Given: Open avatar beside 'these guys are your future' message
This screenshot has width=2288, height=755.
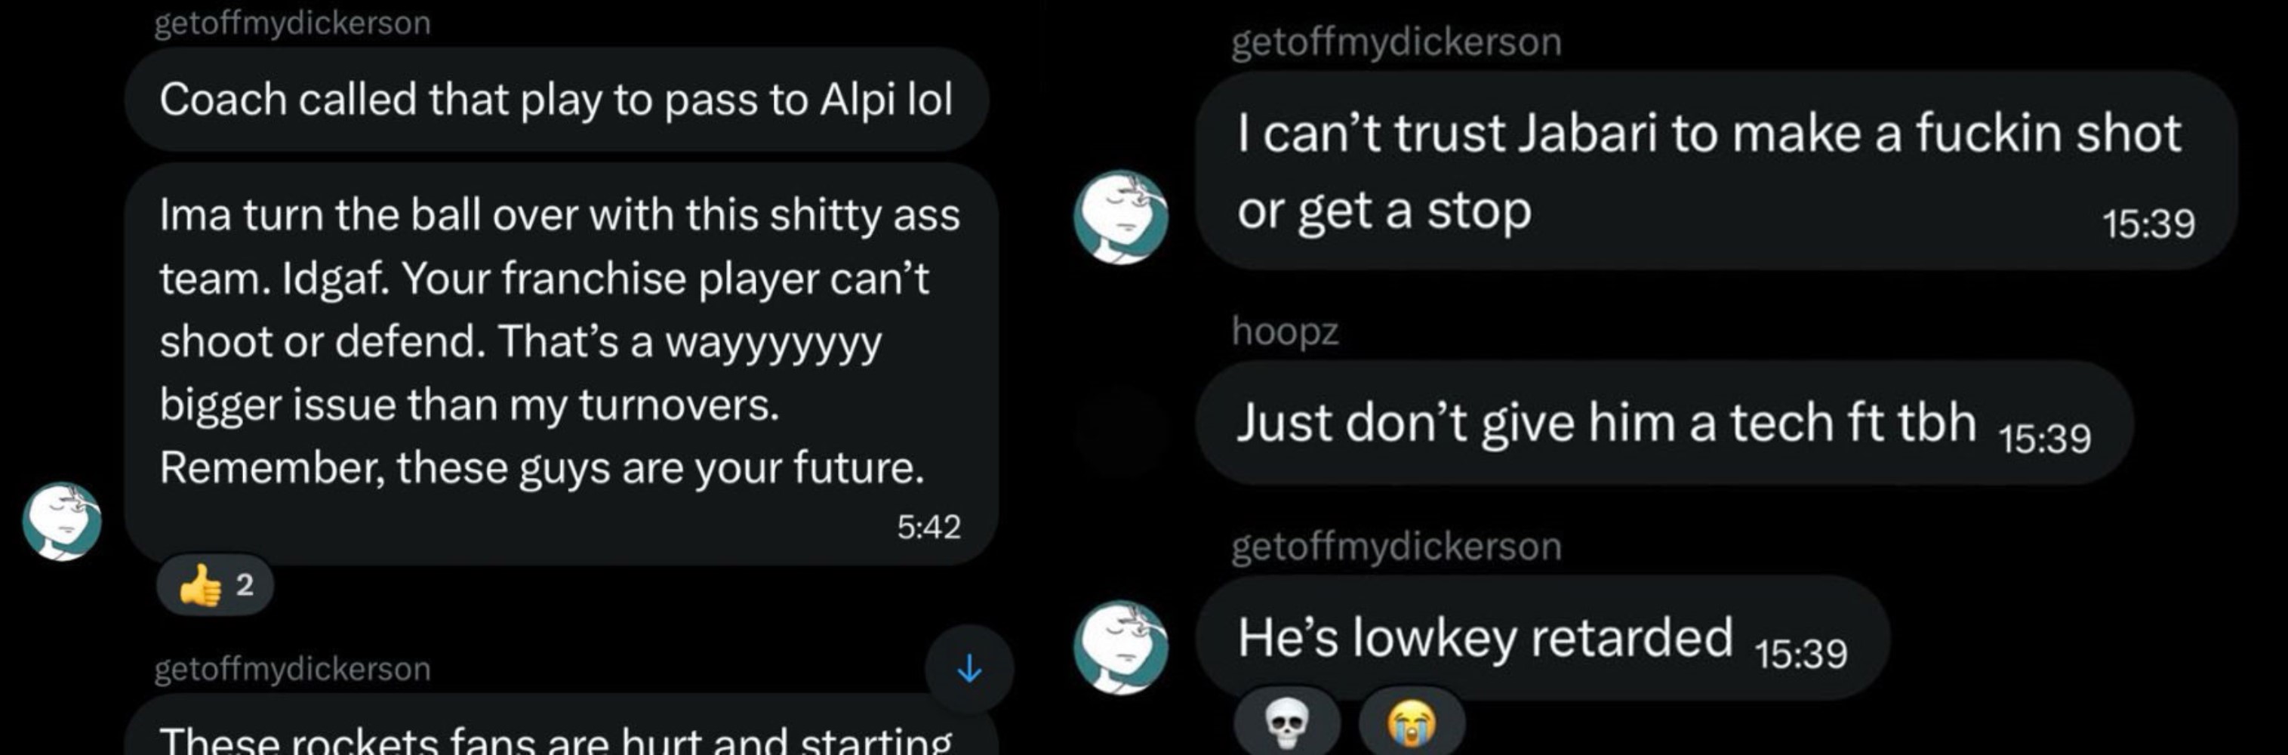Looking at the screenshot, I should click(x=62, y=522).
